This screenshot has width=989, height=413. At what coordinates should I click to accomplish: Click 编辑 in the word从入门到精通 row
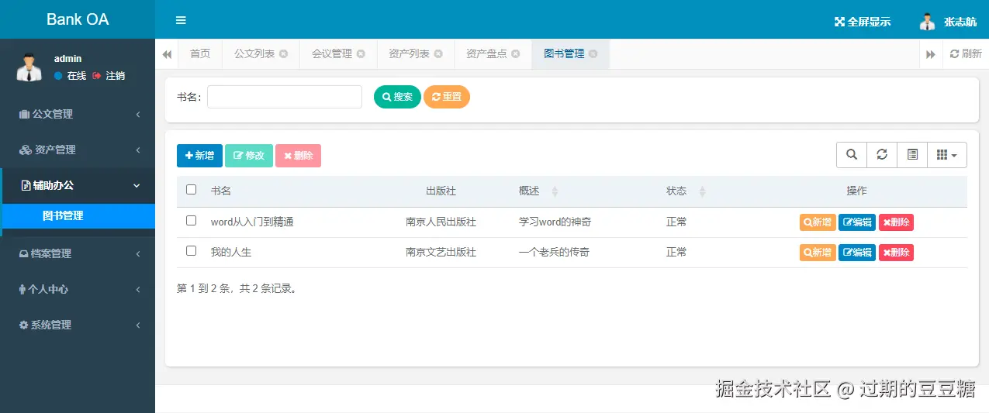point(857,222)
